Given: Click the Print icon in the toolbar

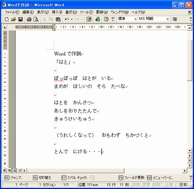Looking at the screenshot, I should 29,19.
